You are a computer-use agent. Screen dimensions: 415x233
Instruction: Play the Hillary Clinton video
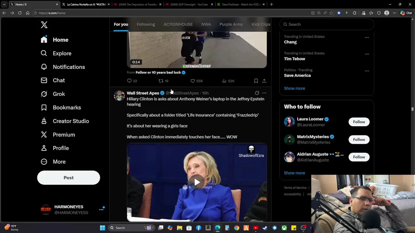click(x=197, y=183)
